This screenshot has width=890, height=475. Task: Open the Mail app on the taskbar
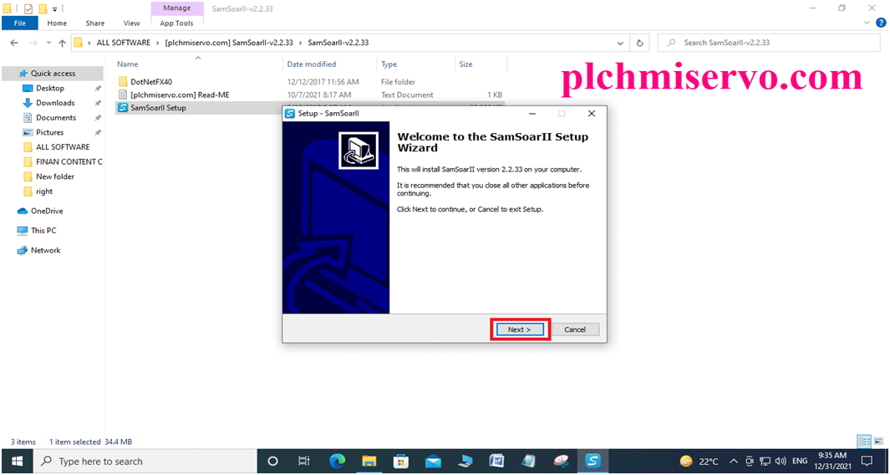pyautogui.click(x=433, y=461)
